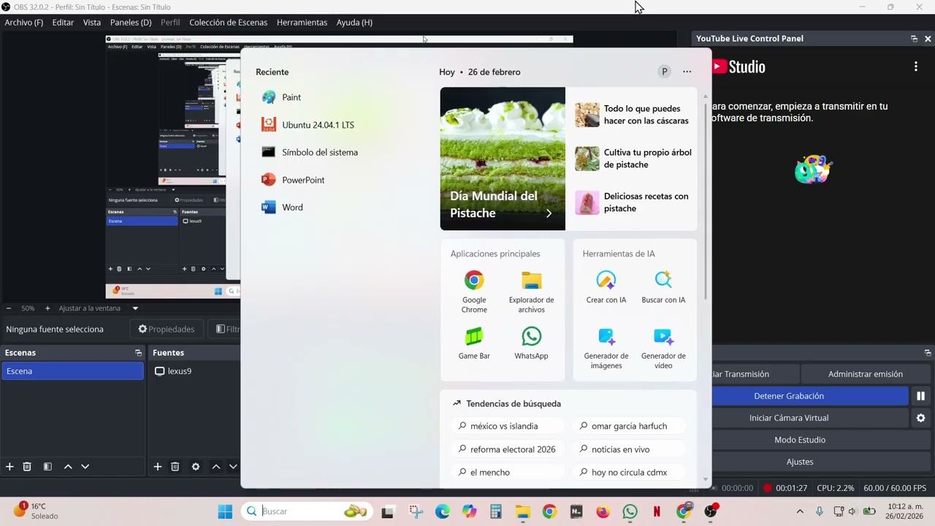The height and width of the screenshot is (526, 935).
Task: Click the P profile avatar in search panel
Action: coord(664,72)
